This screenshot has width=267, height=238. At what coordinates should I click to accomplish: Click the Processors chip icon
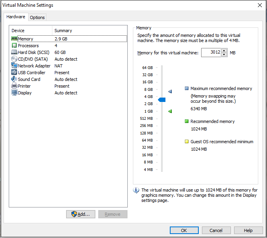coord(14,46)
